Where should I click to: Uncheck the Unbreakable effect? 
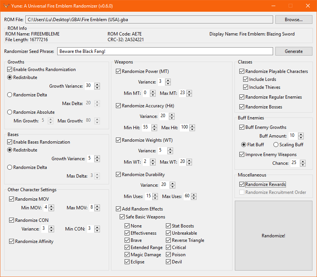[168, 233]
